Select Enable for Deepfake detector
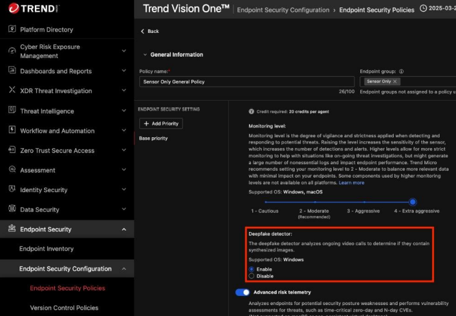 (252, 269)
